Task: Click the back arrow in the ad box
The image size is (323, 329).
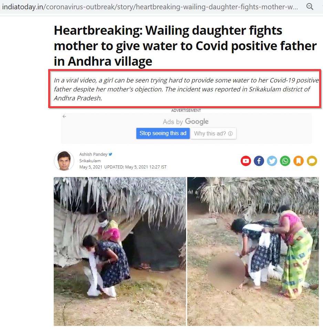Action: tap(64, 116)
